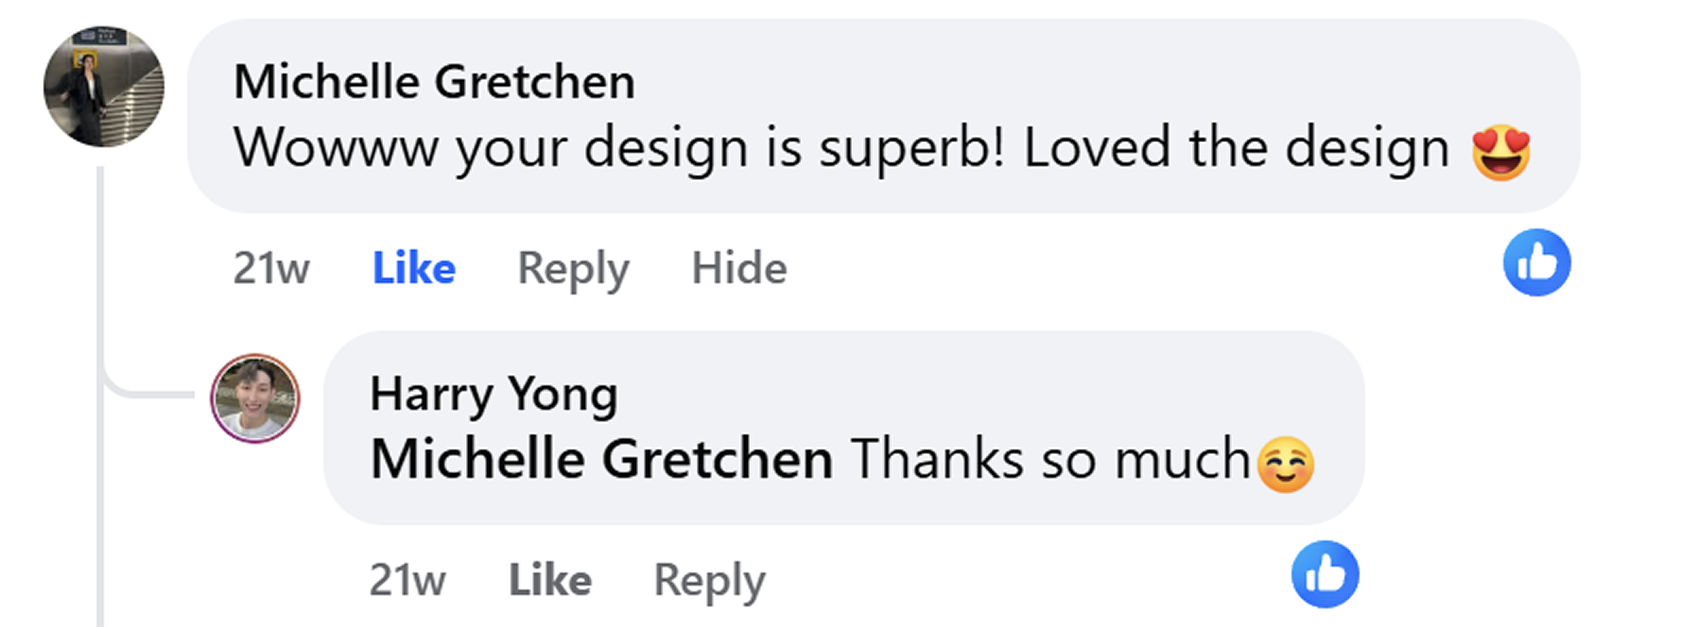This screenshot has height=627, width=1702.
Task: Click Harry Yong's profile picture
Action: pos(255,398)
